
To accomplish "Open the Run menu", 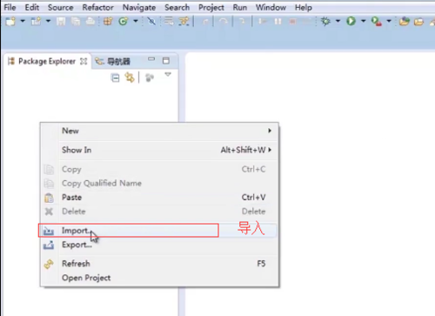I will coord(240,7).
